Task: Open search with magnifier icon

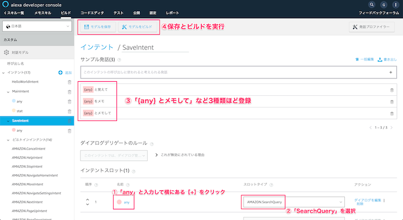Action: 372,4
